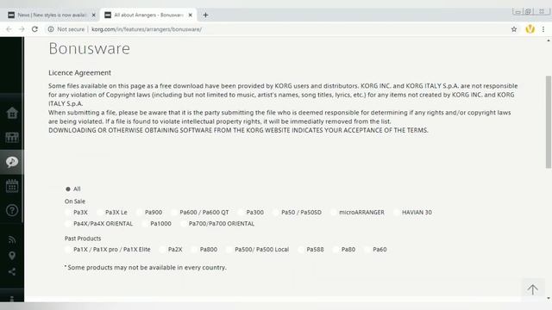This screenshot has width=552, height=310.
Task: Select the Features chat icon in sidebar
Action: coord(12,162)
